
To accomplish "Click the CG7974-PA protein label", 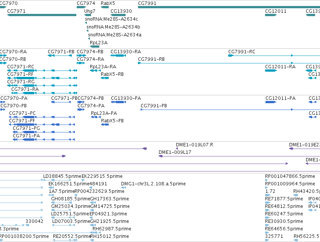I will (91, 106).
